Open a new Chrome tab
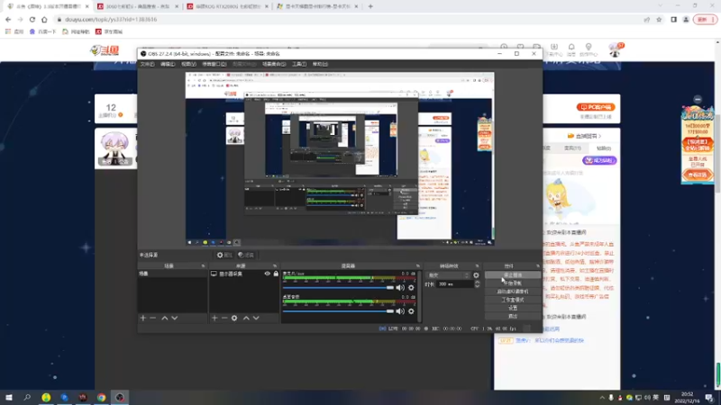This screenshot has width=721, height=405. pyautogui.click(x=370, y=6)
